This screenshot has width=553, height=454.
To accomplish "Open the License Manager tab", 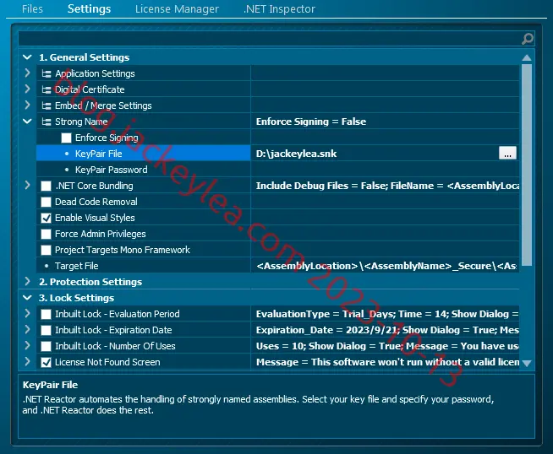I will 177,8.
